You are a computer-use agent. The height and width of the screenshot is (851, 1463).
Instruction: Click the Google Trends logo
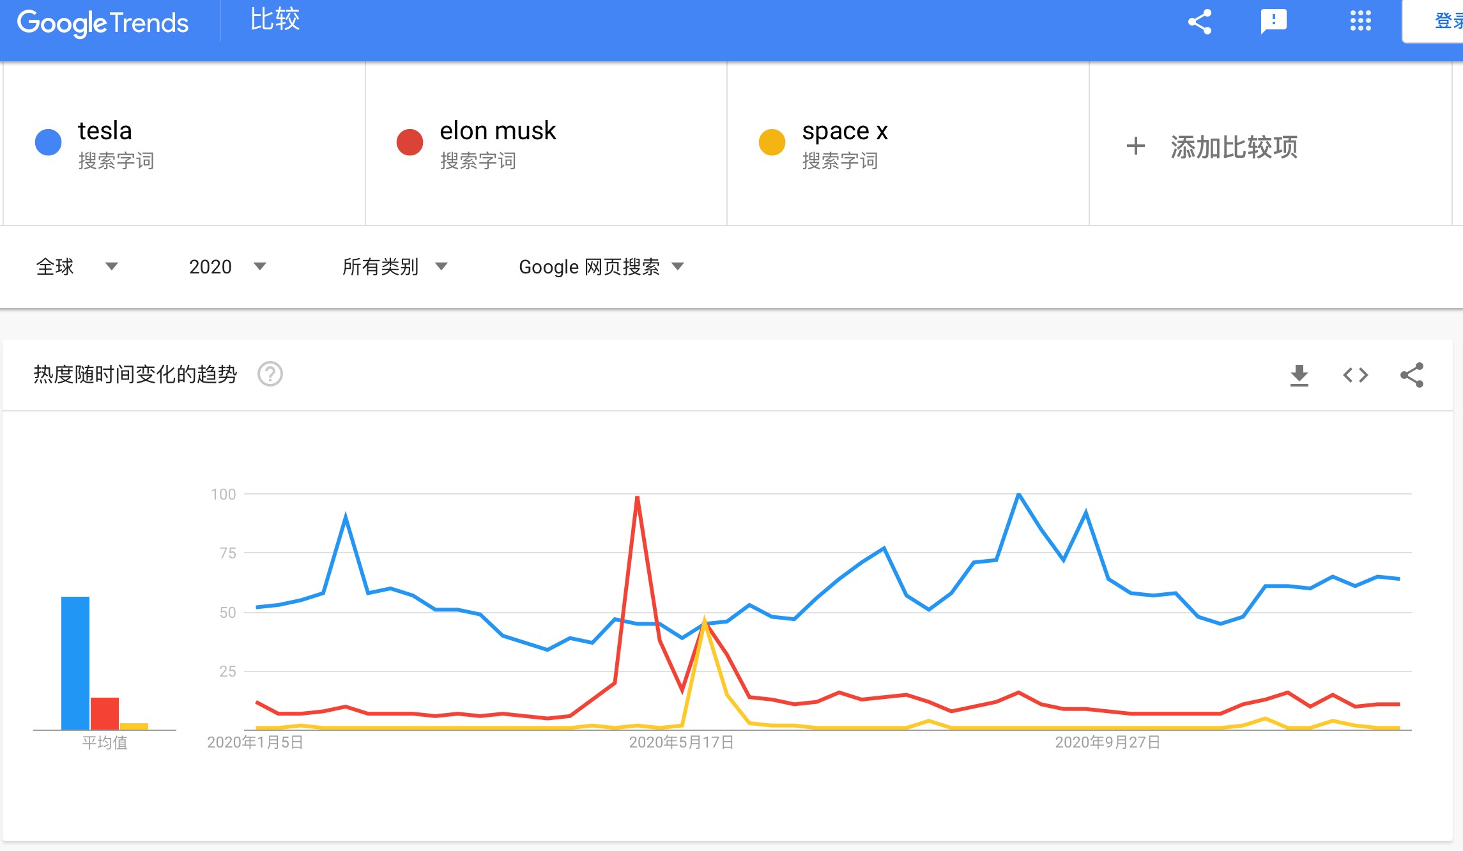(103, 23)
